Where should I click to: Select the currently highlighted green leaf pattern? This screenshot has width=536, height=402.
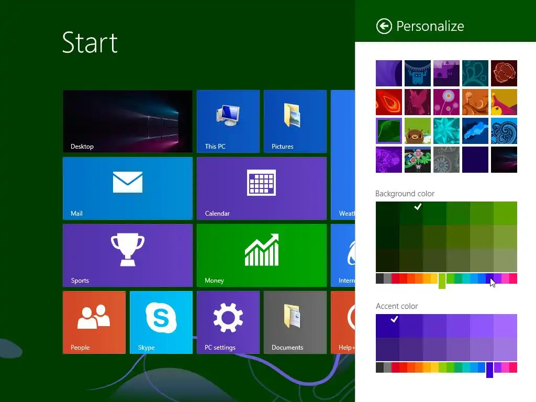coord(389,131)
